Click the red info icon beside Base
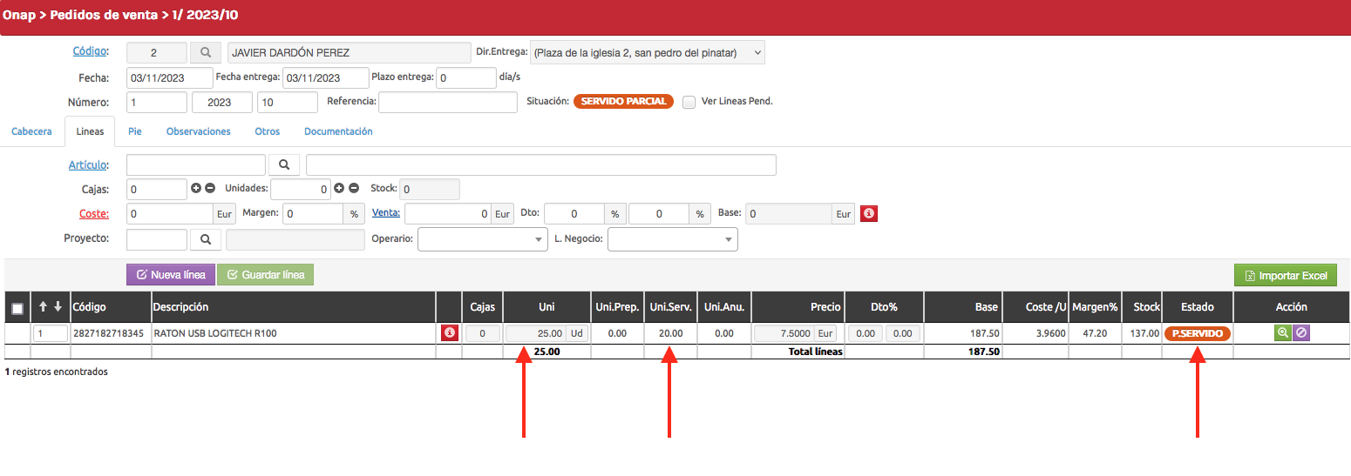Image resolution: width=1351 pixels, height=476 pixels. point(868,213)
